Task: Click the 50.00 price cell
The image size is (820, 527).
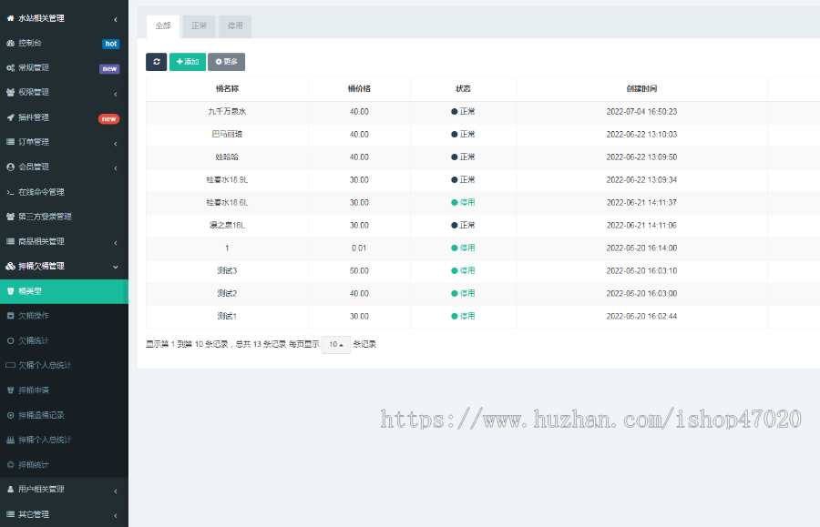Action: pos(359,271)
